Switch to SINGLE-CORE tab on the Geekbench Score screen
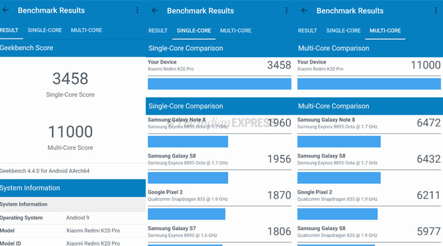The image size is (443, 246). click(44, 30)
